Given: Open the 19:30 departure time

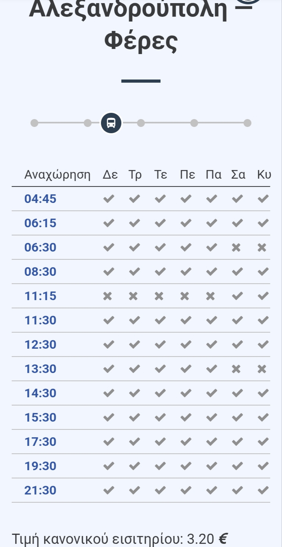Looking at the screenshot, I should (x=40, y=466).
